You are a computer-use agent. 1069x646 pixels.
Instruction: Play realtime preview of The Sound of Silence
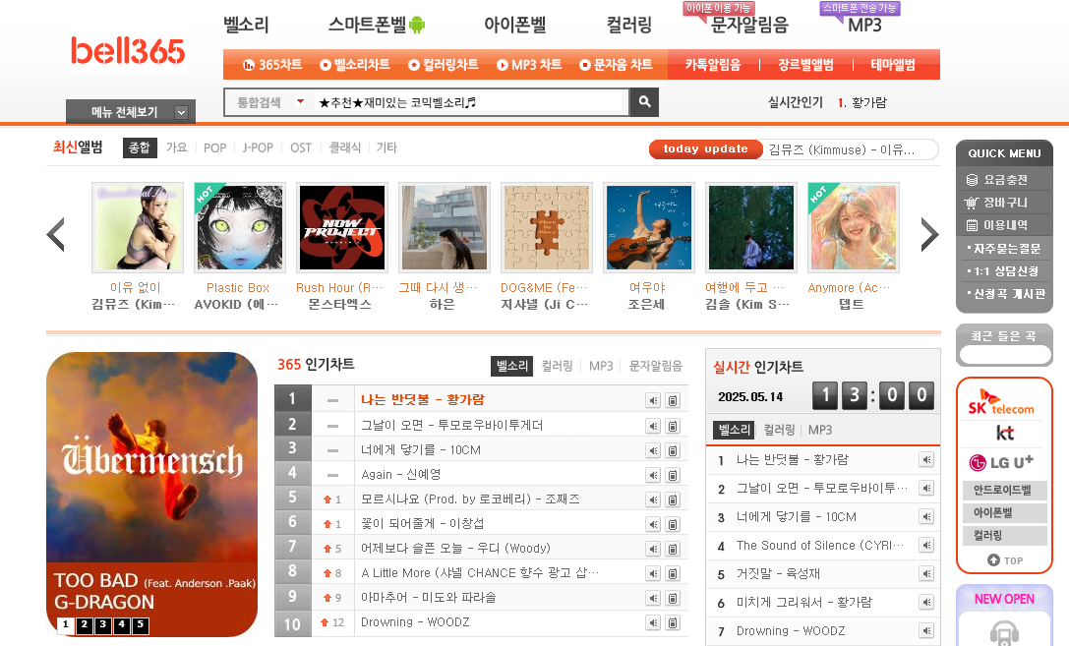click(926, 545)
